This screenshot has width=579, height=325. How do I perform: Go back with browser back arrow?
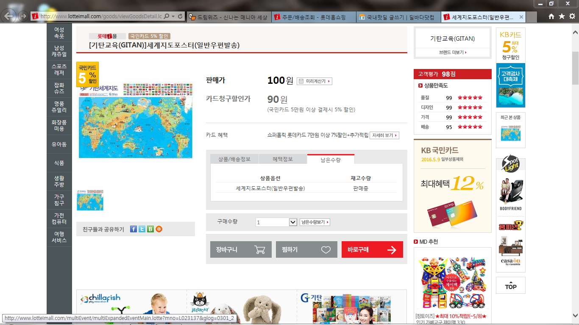click(x=9, y=17)
